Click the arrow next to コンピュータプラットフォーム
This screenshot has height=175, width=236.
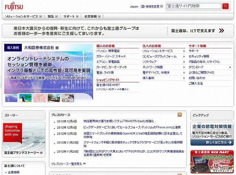pyautogui.click(x=184, y=57)
